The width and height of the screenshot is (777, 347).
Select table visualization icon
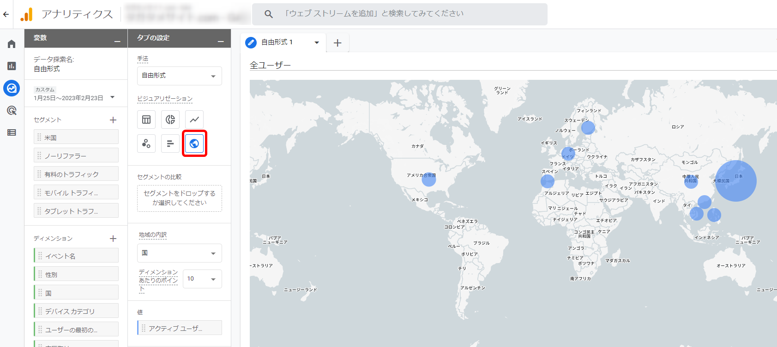coord(146,120)
